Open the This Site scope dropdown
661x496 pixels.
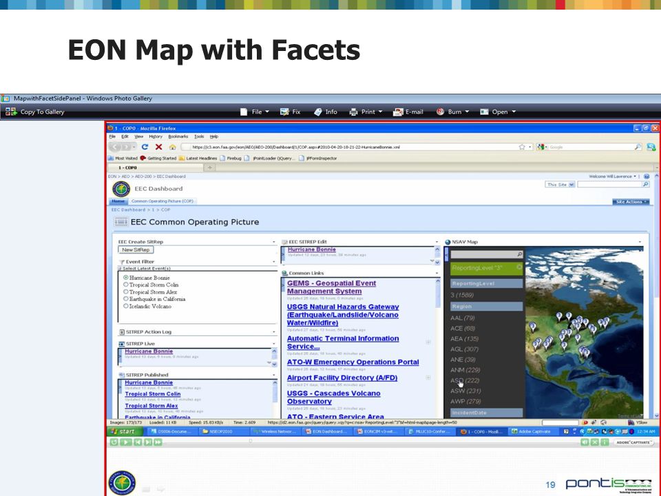tap(560, 185)
